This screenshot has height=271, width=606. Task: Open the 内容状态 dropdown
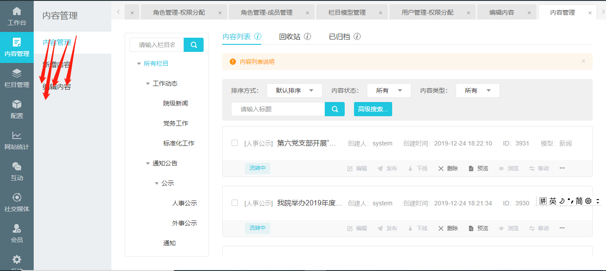pyautogui.click(x=389, y=90)
